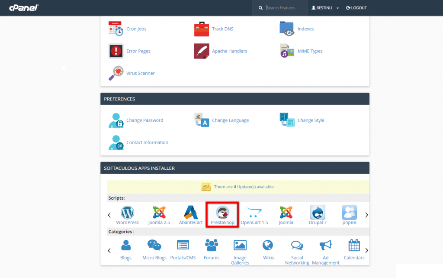Open the Forums category icon
Viewport: 443px width, 278px height.
tap(211, 245)
